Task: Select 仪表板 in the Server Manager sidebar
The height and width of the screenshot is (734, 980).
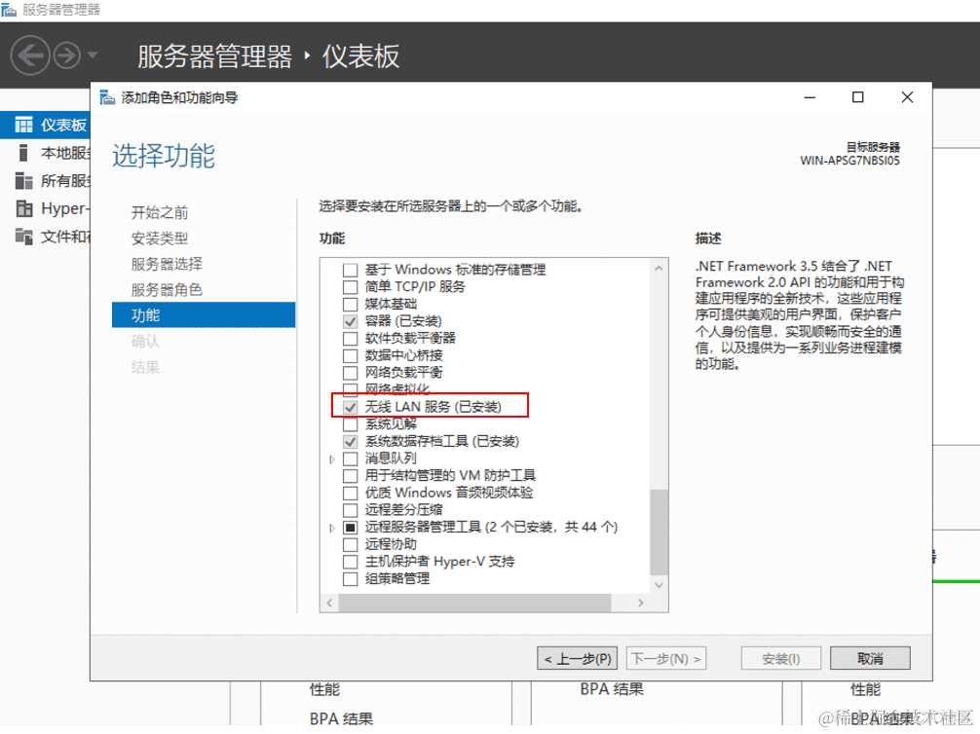Action: click(x=45, y=125)
